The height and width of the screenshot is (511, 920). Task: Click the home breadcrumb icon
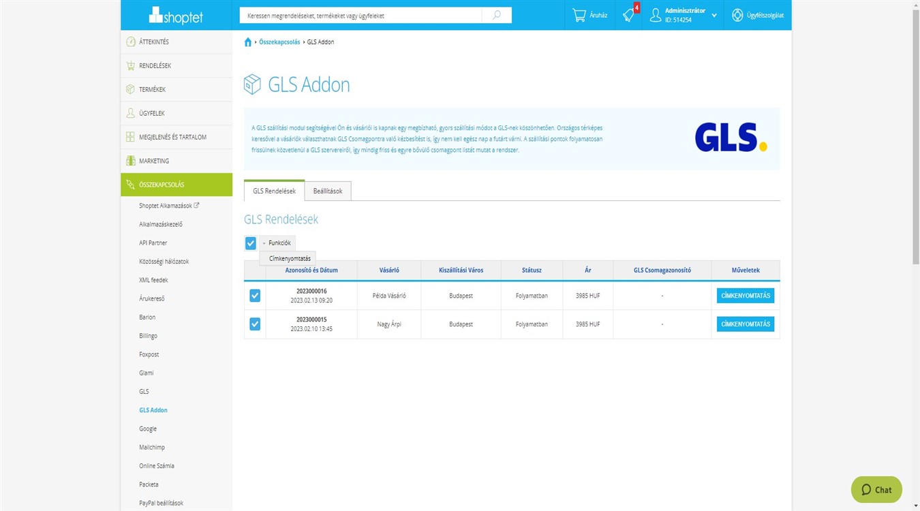[x=248, y=42]
